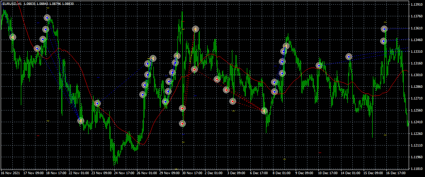Click the 18 Nov 17:00 time label
The height and width of the screenshot is (177, 425).
(56, 173)
